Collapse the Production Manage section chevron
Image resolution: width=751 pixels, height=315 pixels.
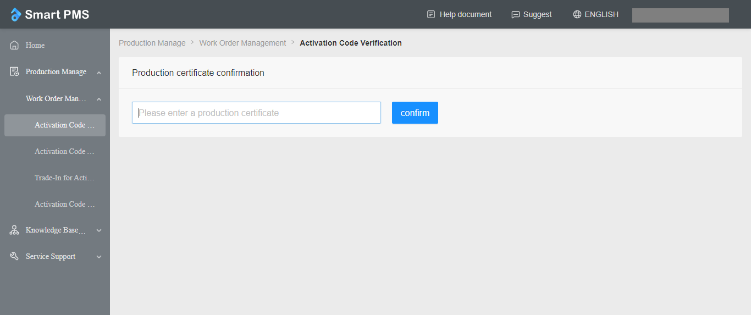(99, 72)
